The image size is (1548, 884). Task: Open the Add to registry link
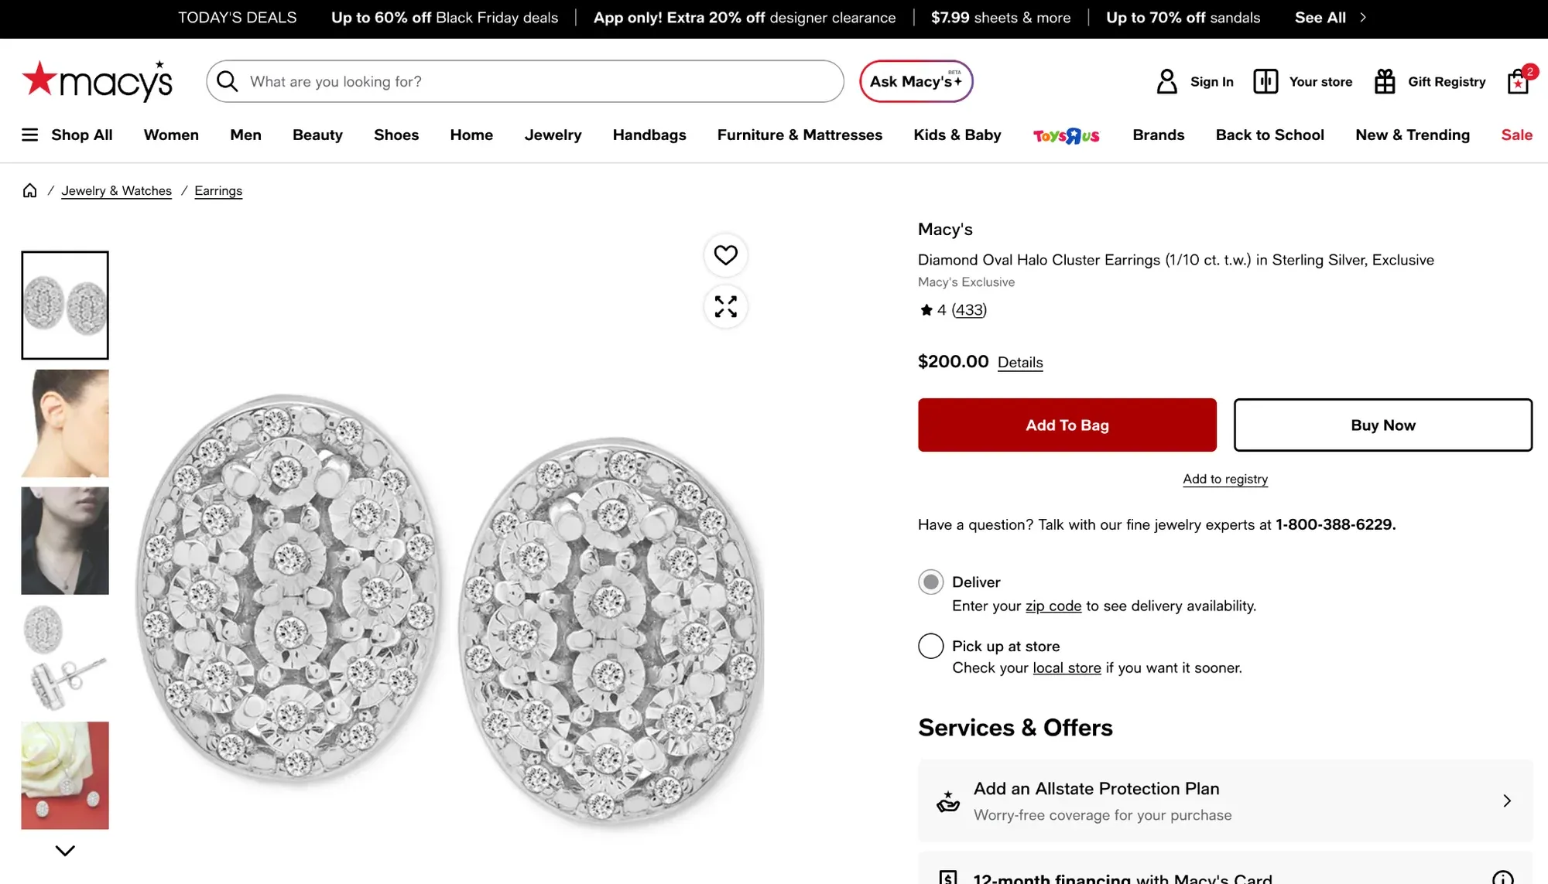(x=1225, y=479)
